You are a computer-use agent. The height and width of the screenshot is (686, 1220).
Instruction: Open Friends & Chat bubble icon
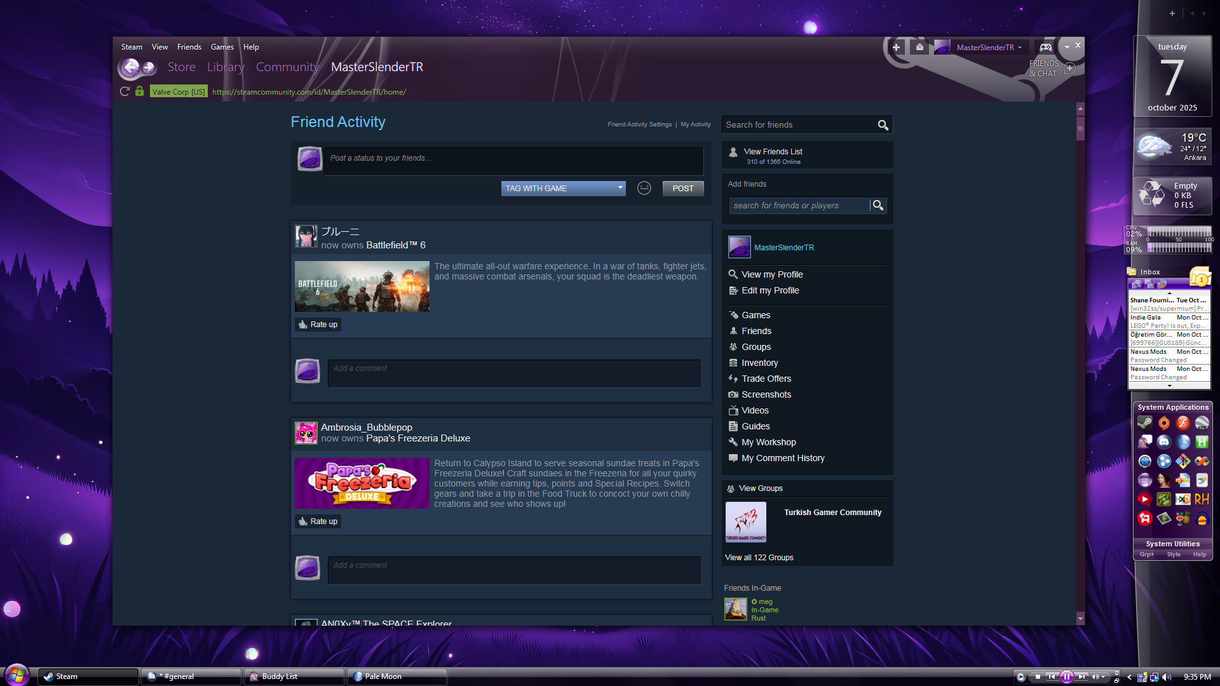click(x=1070, y=68)
